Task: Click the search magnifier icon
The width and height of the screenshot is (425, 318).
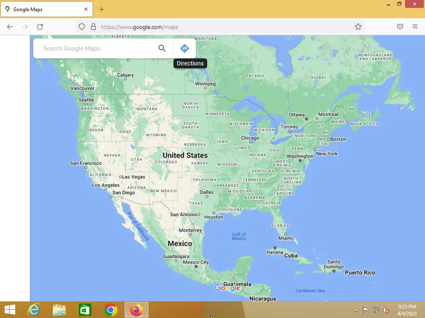Action: click(162, 48)
